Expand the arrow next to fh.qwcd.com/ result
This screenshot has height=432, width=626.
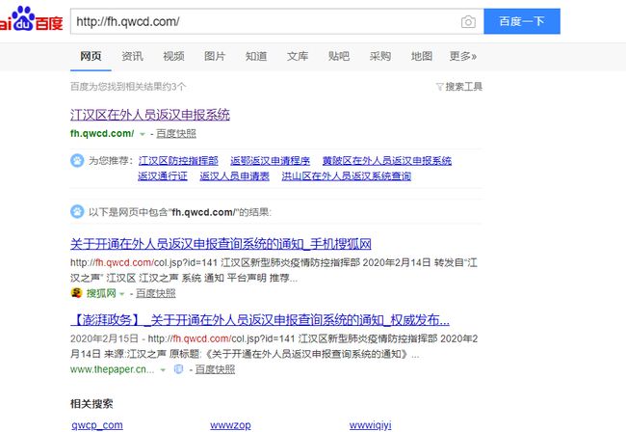coord(142,134)
